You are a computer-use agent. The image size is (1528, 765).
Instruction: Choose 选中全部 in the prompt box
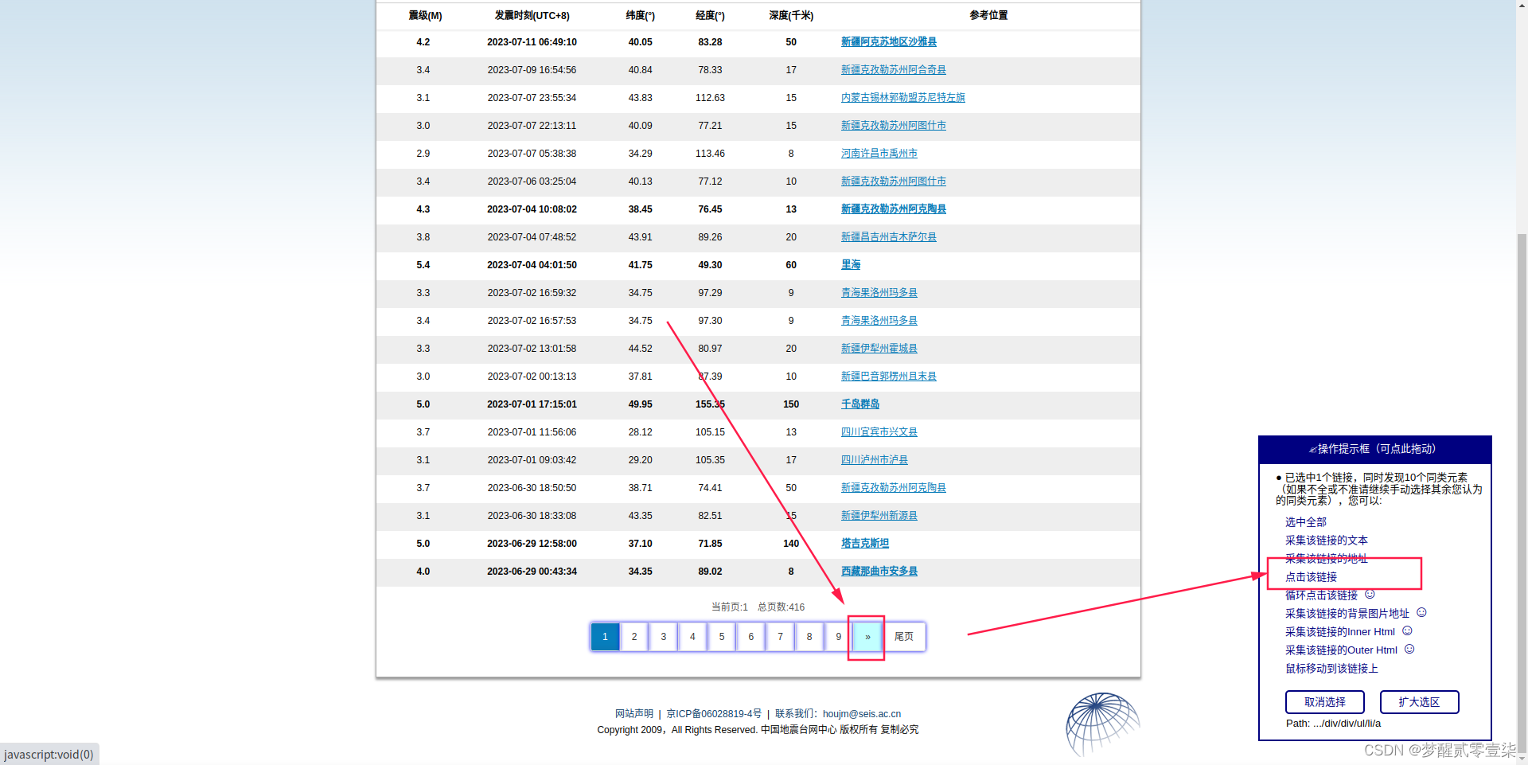(x=1305, y=522)
